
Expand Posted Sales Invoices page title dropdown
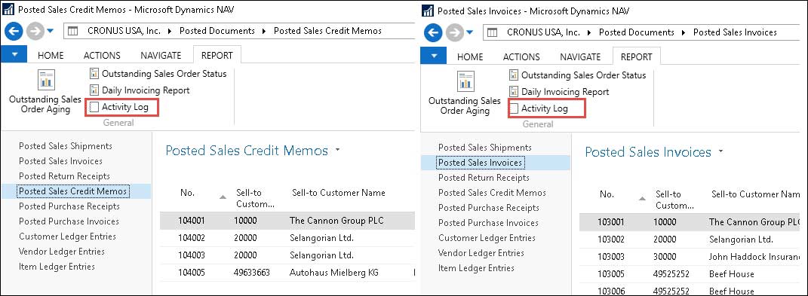tap(721, 152)
